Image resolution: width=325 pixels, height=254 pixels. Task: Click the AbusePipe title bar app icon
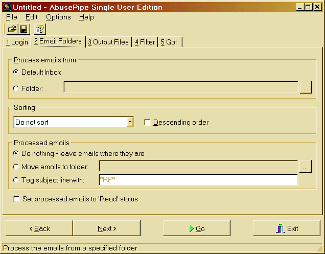pyautogui.click(x=7, y=7)
